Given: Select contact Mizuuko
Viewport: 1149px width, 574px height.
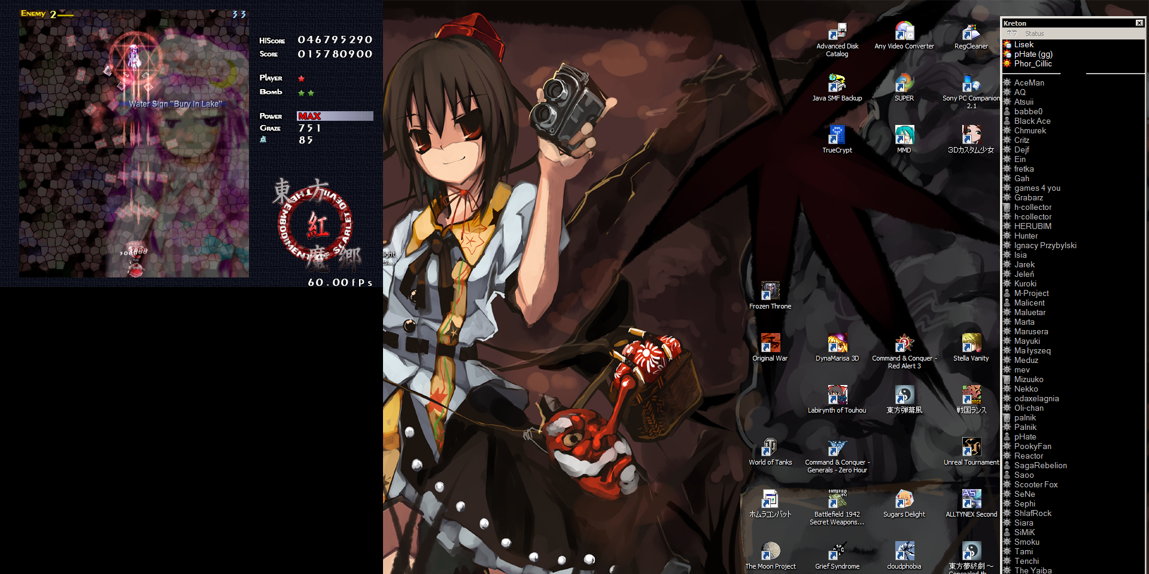Looking at the screenshot, I should click(x=1028, y=379).
